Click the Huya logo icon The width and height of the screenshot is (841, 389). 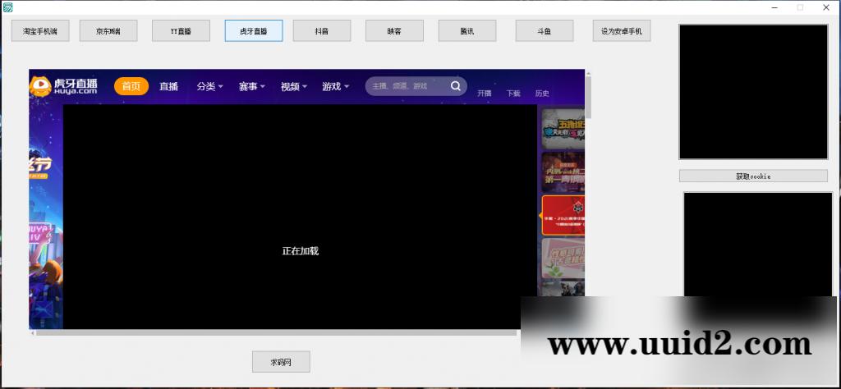click(x=64, y=86)
